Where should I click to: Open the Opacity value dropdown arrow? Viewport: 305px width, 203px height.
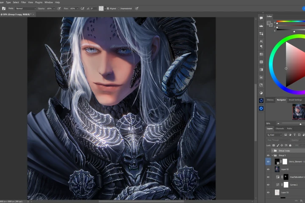(x=54, y=8)
